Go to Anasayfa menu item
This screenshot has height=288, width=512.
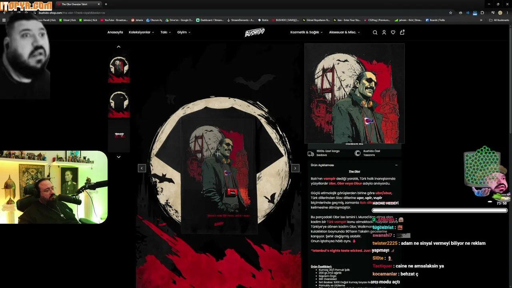click(115, 32)
